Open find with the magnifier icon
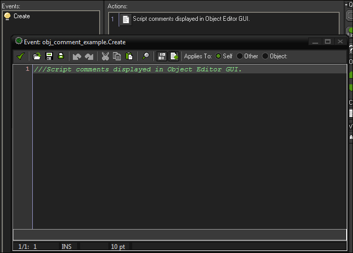Image resolution: width=353 pixels, height=253 pixels. (x=145, y=56)
